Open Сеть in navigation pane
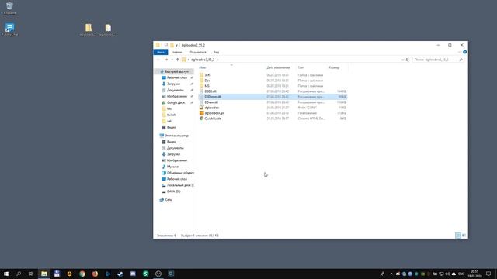This screenshot has width=497, height=279. click(x=168, y=200)
